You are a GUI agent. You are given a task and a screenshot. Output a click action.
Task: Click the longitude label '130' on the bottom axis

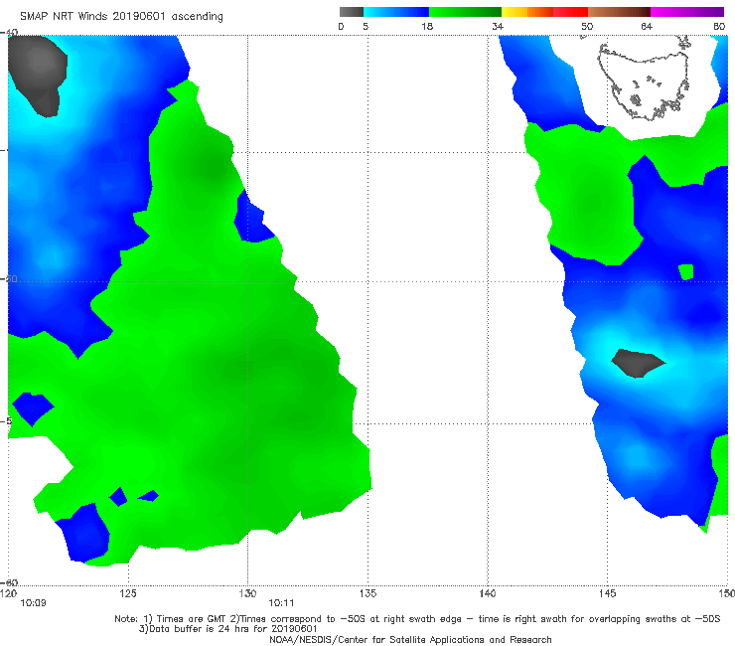tap(247, 593)
